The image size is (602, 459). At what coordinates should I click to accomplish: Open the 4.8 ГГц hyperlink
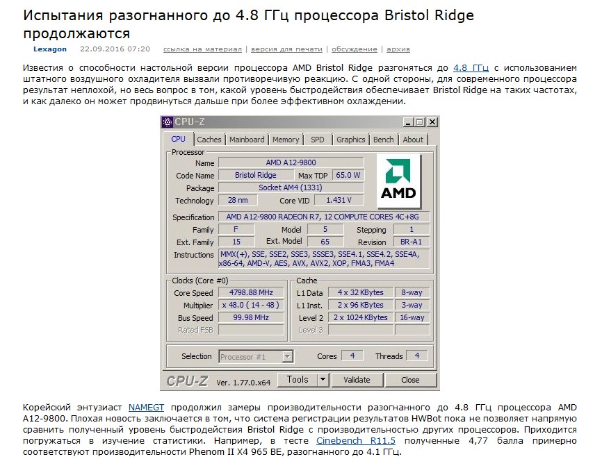coord(471,68)
